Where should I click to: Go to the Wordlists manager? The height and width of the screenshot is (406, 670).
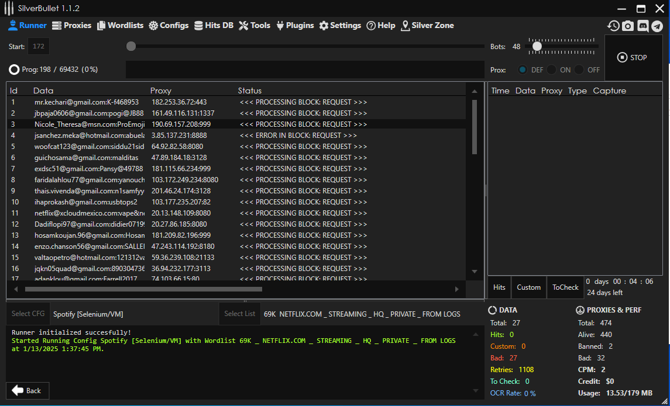point(120,25)
